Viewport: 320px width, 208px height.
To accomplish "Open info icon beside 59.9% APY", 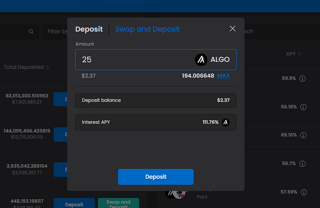I will coord(303,78).
